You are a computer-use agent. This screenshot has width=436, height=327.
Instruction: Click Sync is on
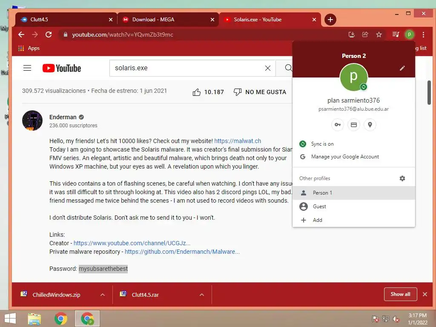(x=354, y=144)
